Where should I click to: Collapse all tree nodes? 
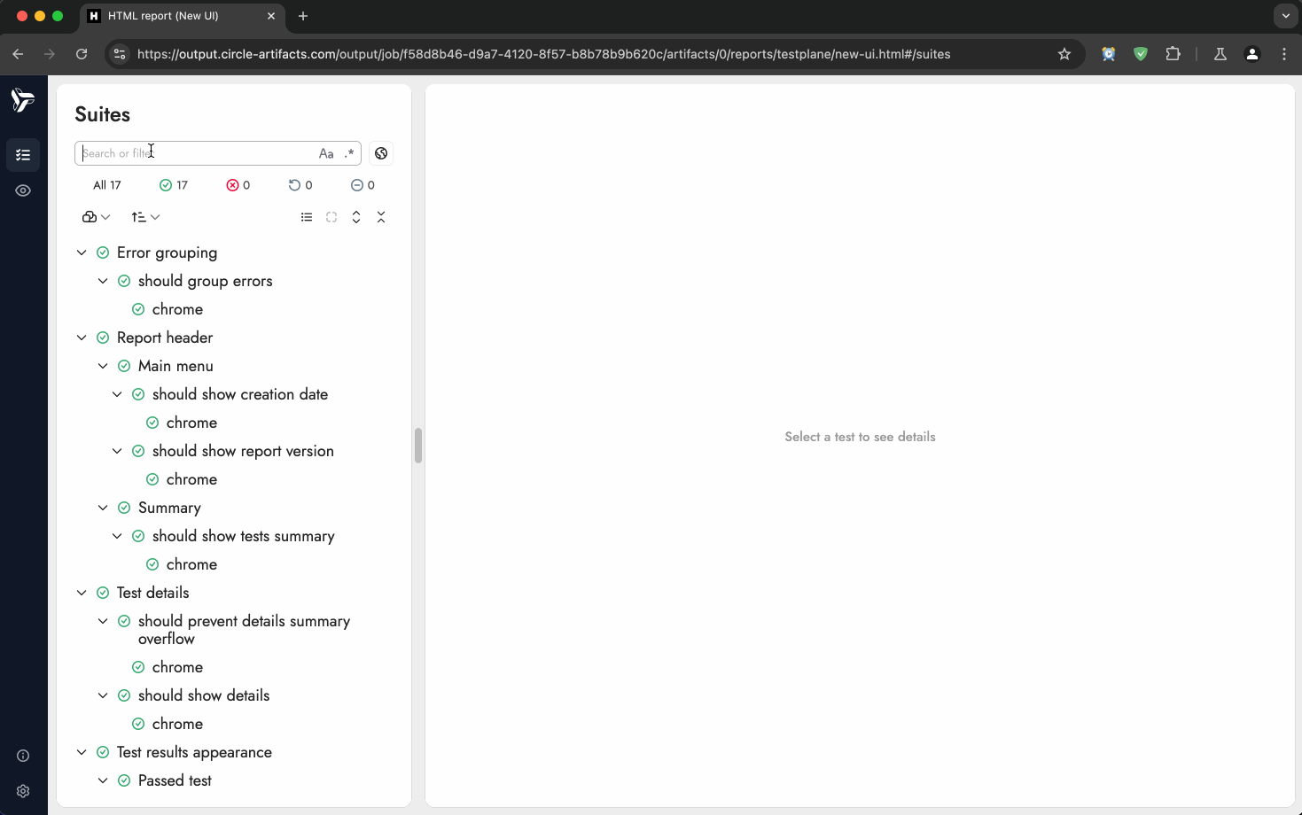click(x=381, y=217)
